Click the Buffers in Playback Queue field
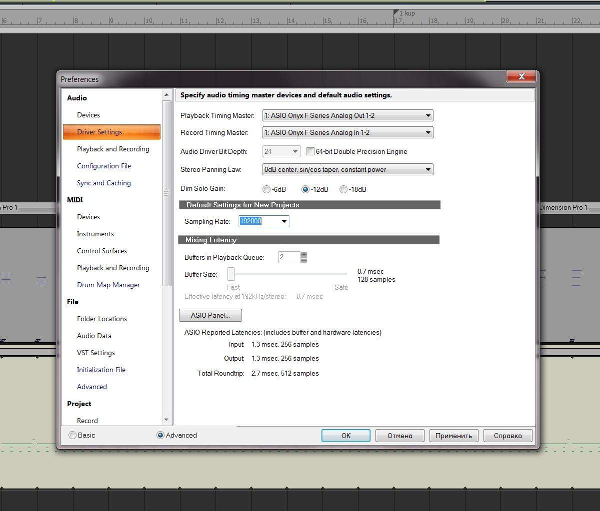Viewport: 600px width, 511px height. point(288,257)
